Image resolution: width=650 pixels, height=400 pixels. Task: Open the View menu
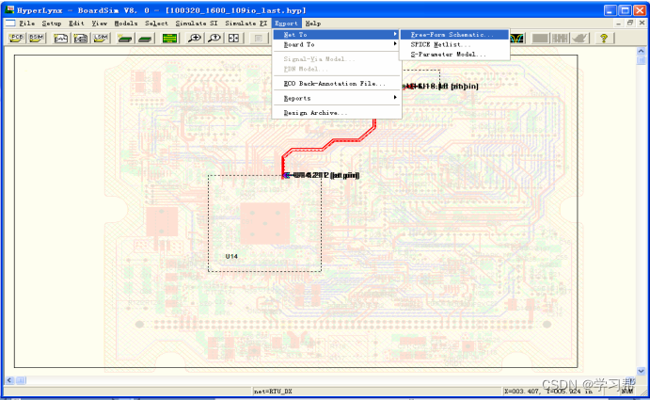pyautogui.click(x=100, y=24)
